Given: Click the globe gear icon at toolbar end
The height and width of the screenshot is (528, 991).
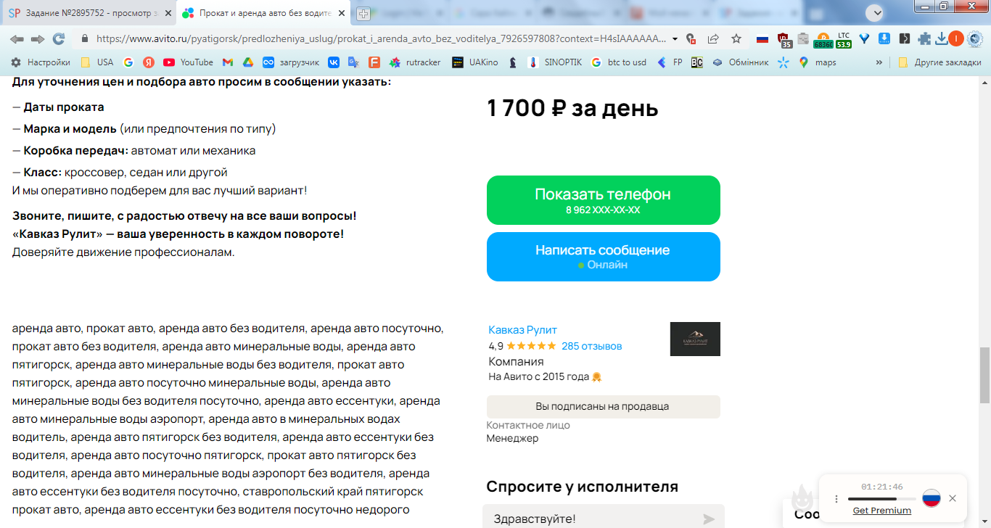Looking at the screenshot, I should (x=976, y=38).
